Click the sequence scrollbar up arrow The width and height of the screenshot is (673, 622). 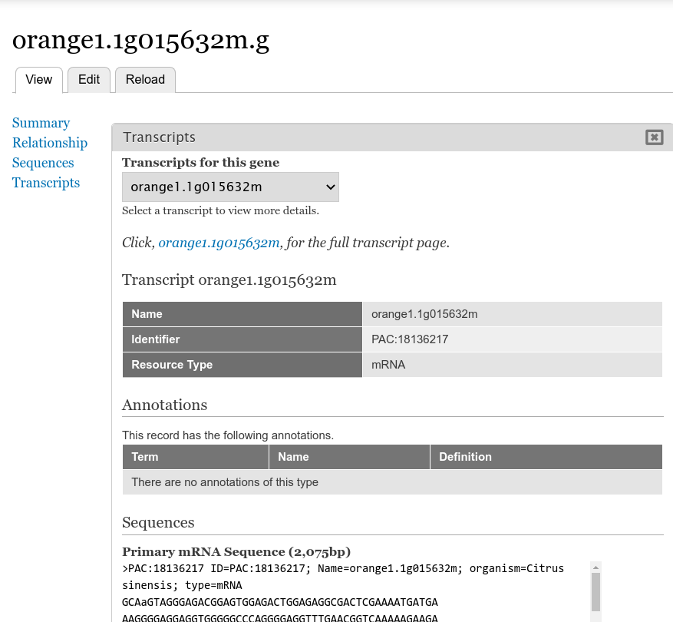[595, 568]
